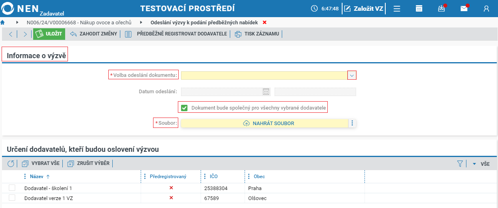Screen dimensions: 498x208
Task: Open the user profile icon
Action: (x=486, y=8)
